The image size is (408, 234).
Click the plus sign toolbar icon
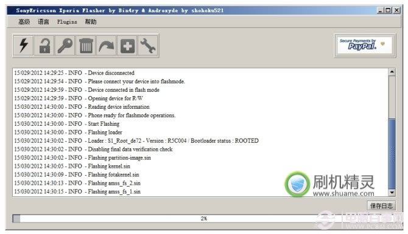tap(127, 46)
